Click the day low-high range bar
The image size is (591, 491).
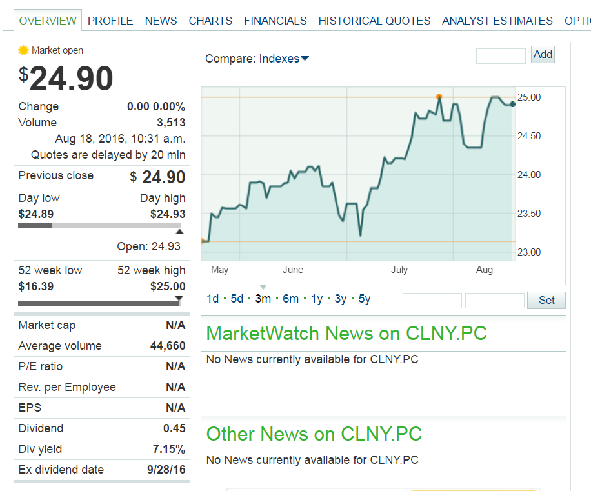coord(100,225)
